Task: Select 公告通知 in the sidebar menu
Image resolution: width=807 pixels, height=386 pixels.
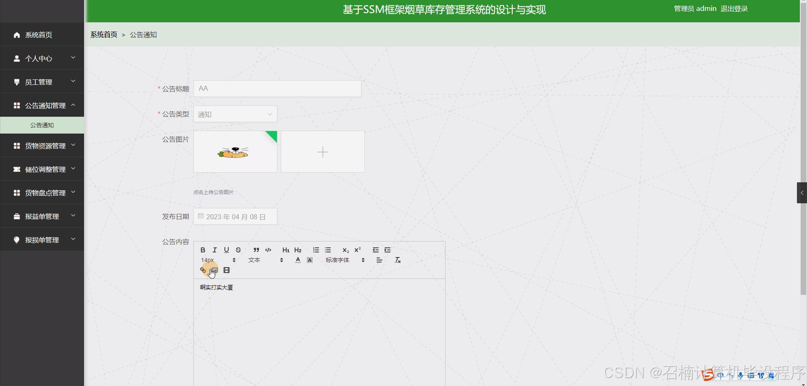Action: (42, 125)
